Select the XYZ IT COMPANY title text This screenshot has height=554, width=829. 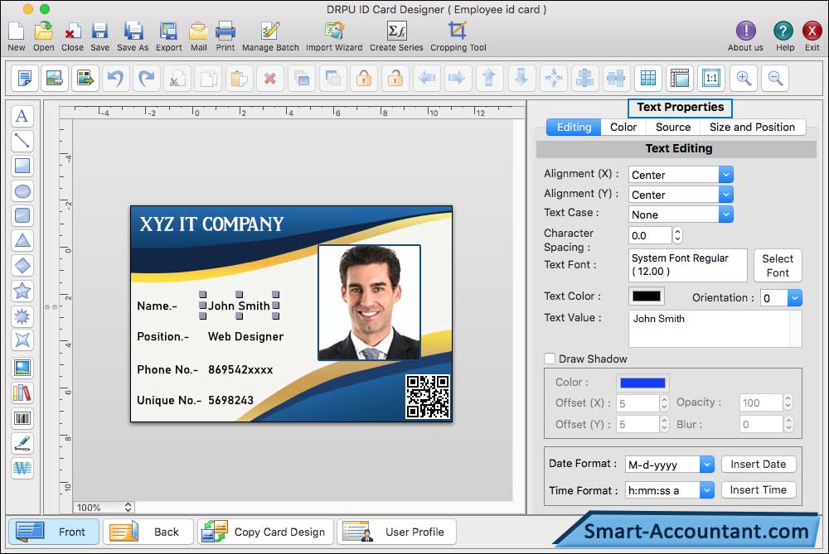tap(211, 224)
